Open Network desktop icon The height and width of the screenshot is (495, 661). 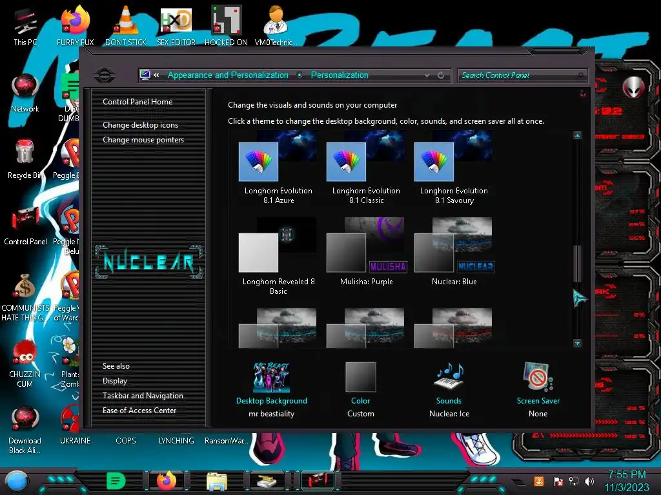[x=25, y=93]
